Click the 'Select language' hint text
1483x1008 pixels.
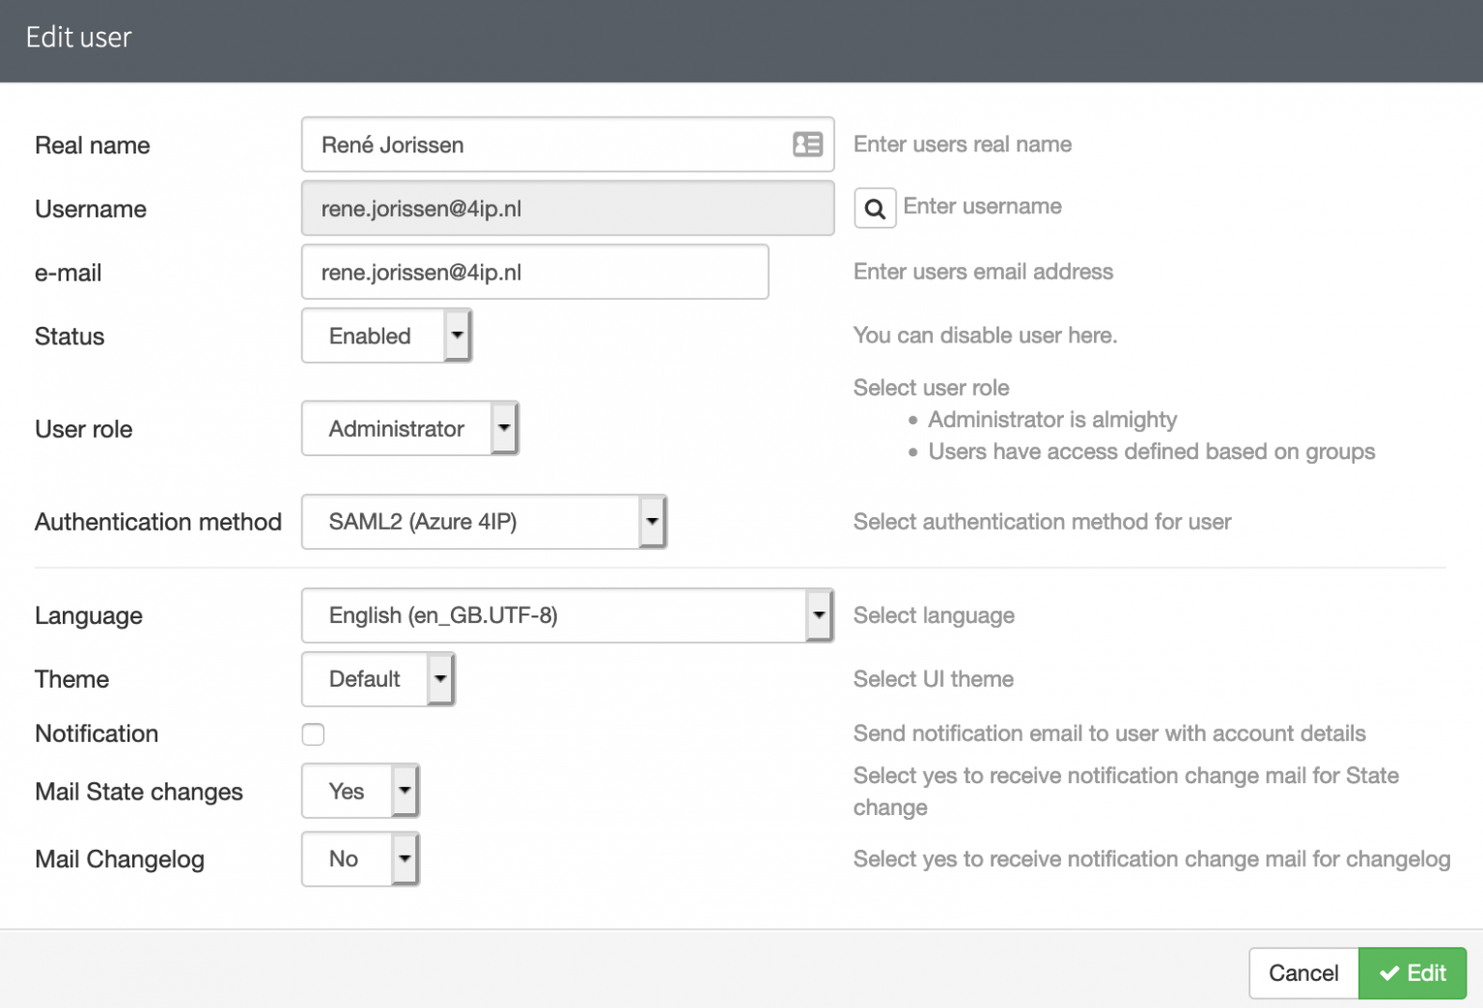[934, 615]
